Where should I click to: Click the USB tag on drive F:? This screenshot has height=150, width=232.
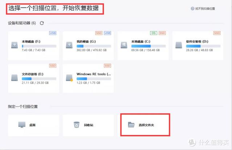[x=53, y=33]
